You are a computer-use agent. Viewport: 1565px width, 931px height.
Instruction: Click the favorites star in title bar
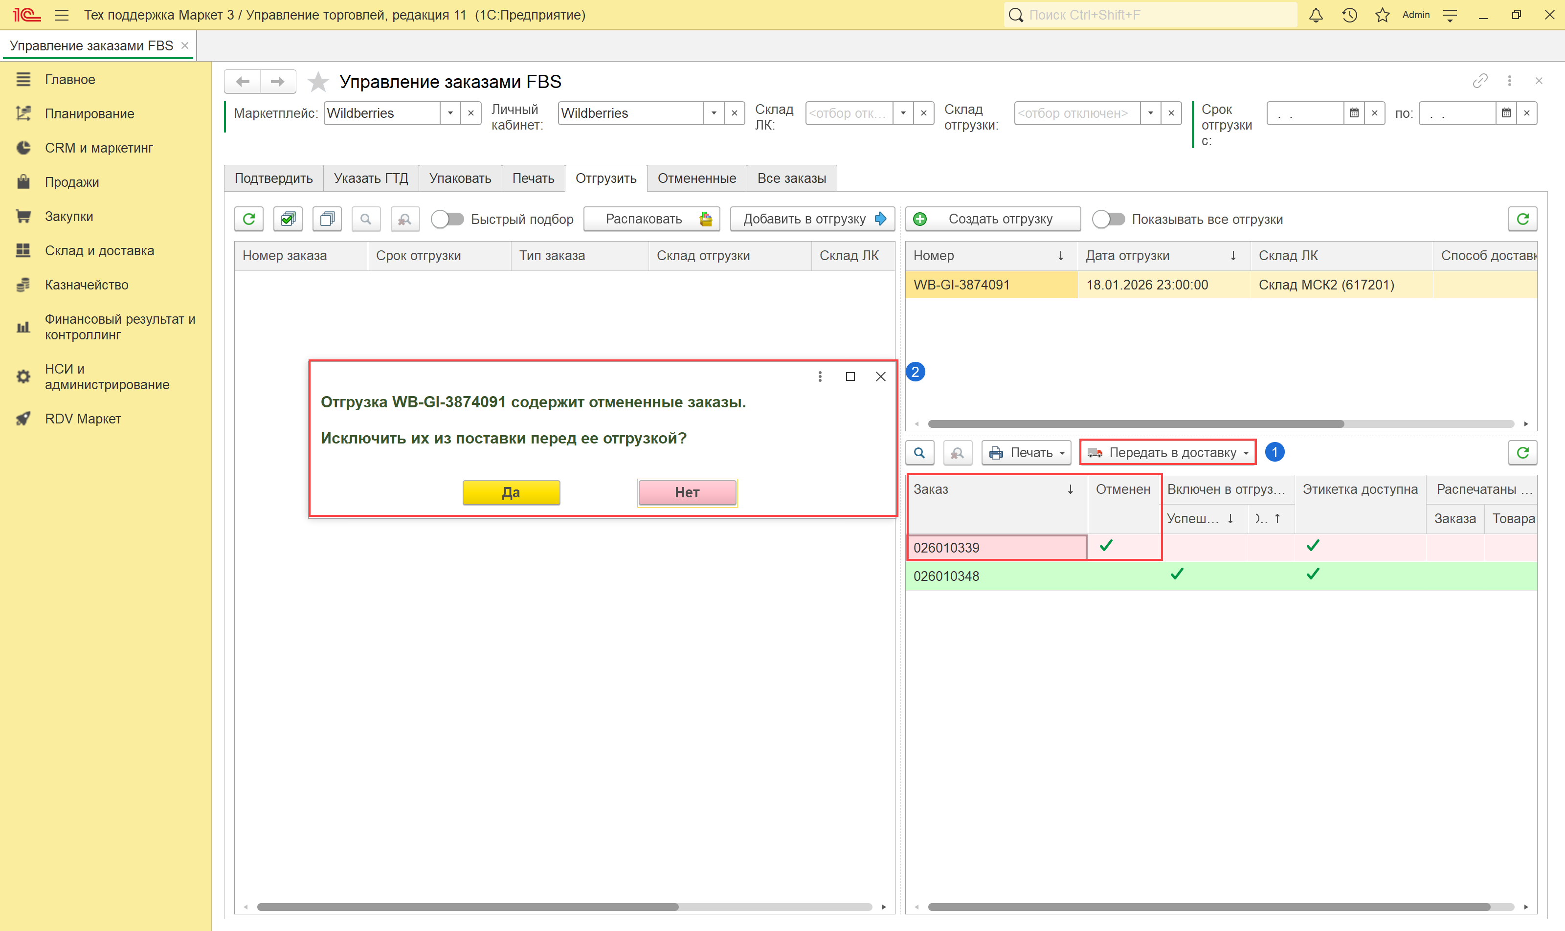(x=1383, y=15)
